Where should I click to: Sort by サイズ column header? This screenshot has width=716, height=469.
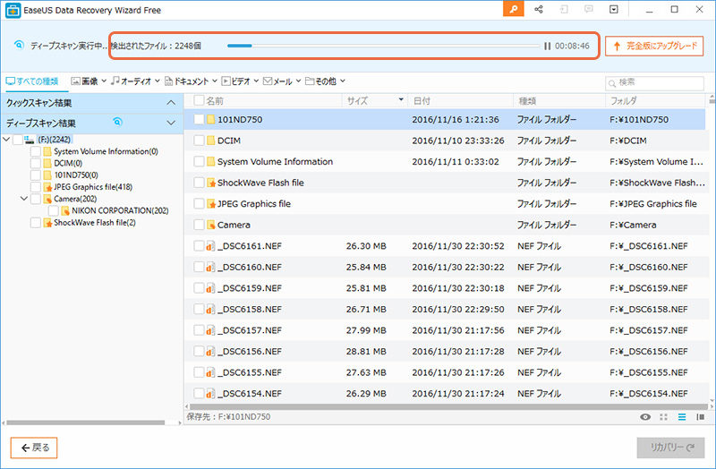[x=357, y=101]
